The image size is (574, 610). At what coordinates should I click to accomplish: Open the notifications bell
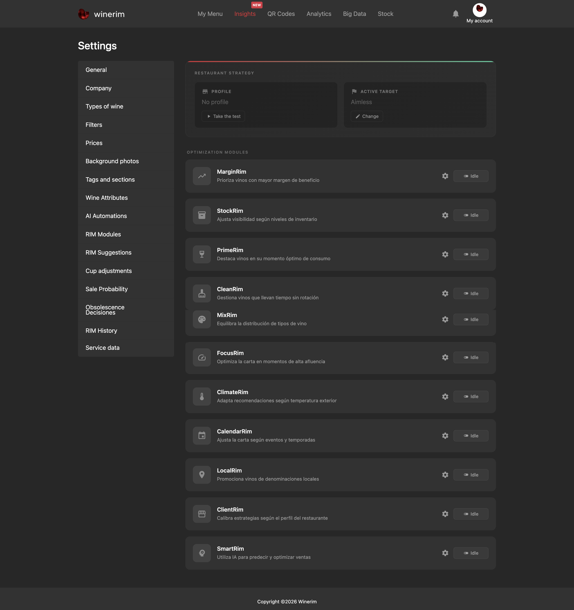[455, 14]
